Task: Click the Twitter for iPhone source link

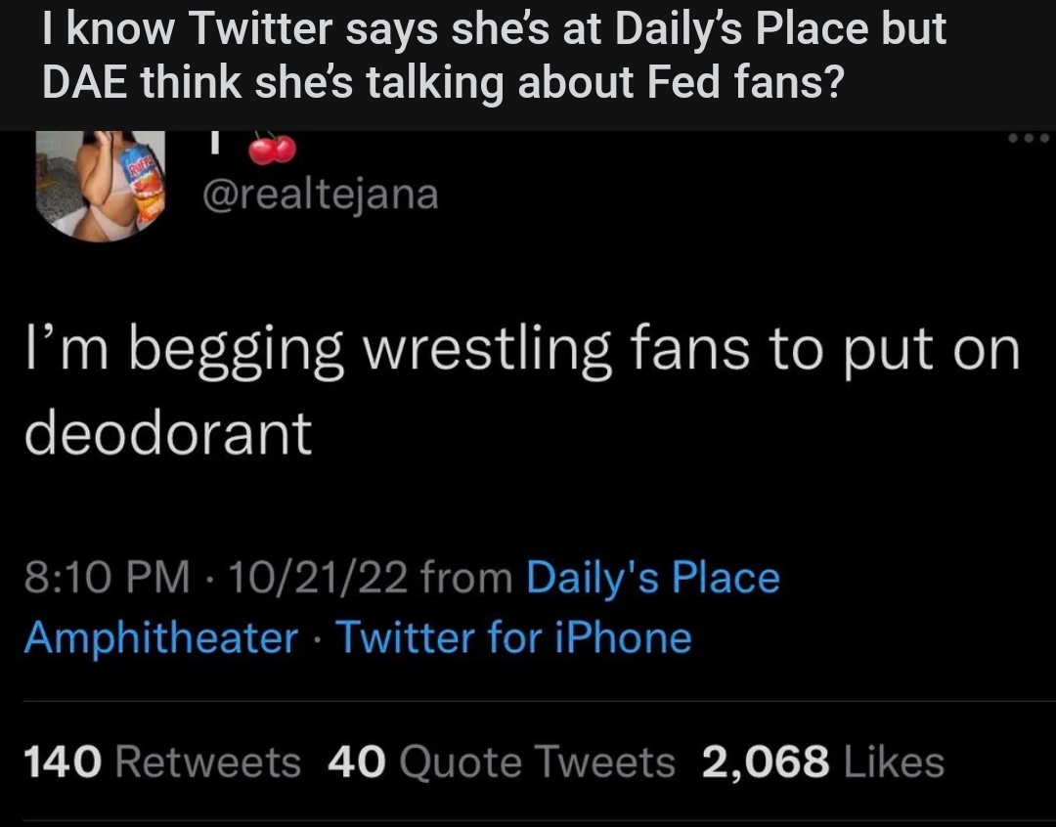Action: pos(514,637)
